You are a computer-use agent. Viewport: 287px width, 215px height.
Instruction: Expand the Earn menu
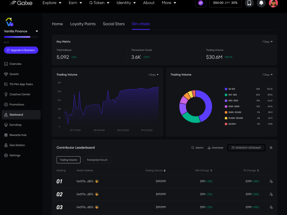tap(75, 3)
